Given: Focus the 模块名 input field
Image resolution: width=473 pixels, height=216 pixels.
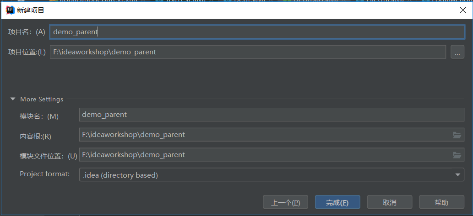Looking at the screenshot, I should pos(272,115).
